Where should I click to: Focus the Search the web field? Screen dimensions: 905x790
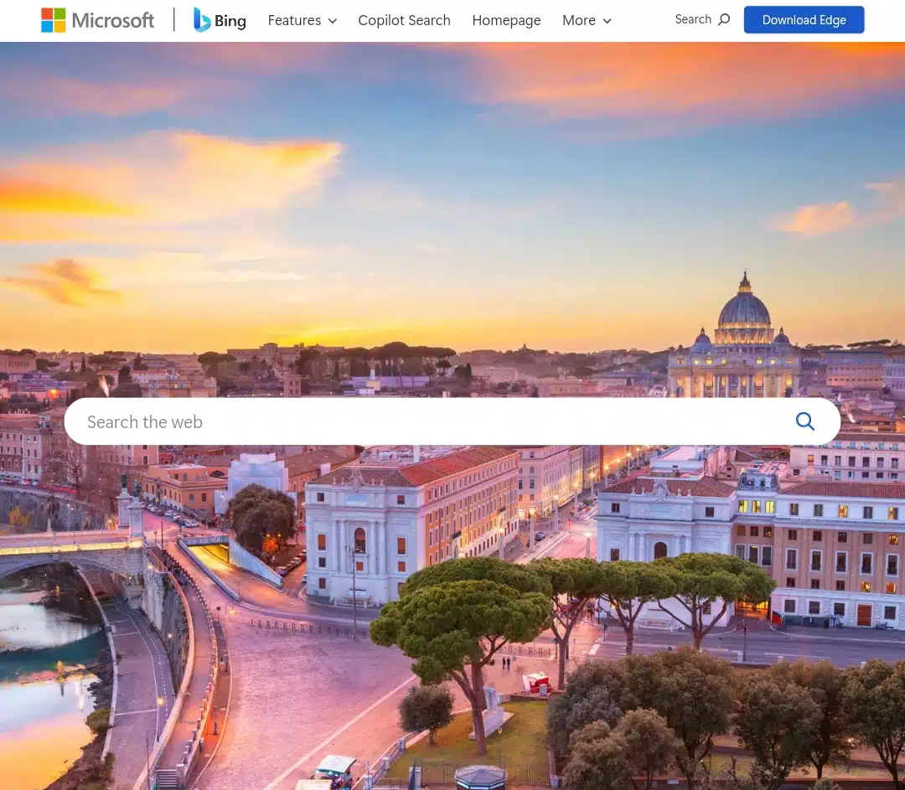click(452, 421)
